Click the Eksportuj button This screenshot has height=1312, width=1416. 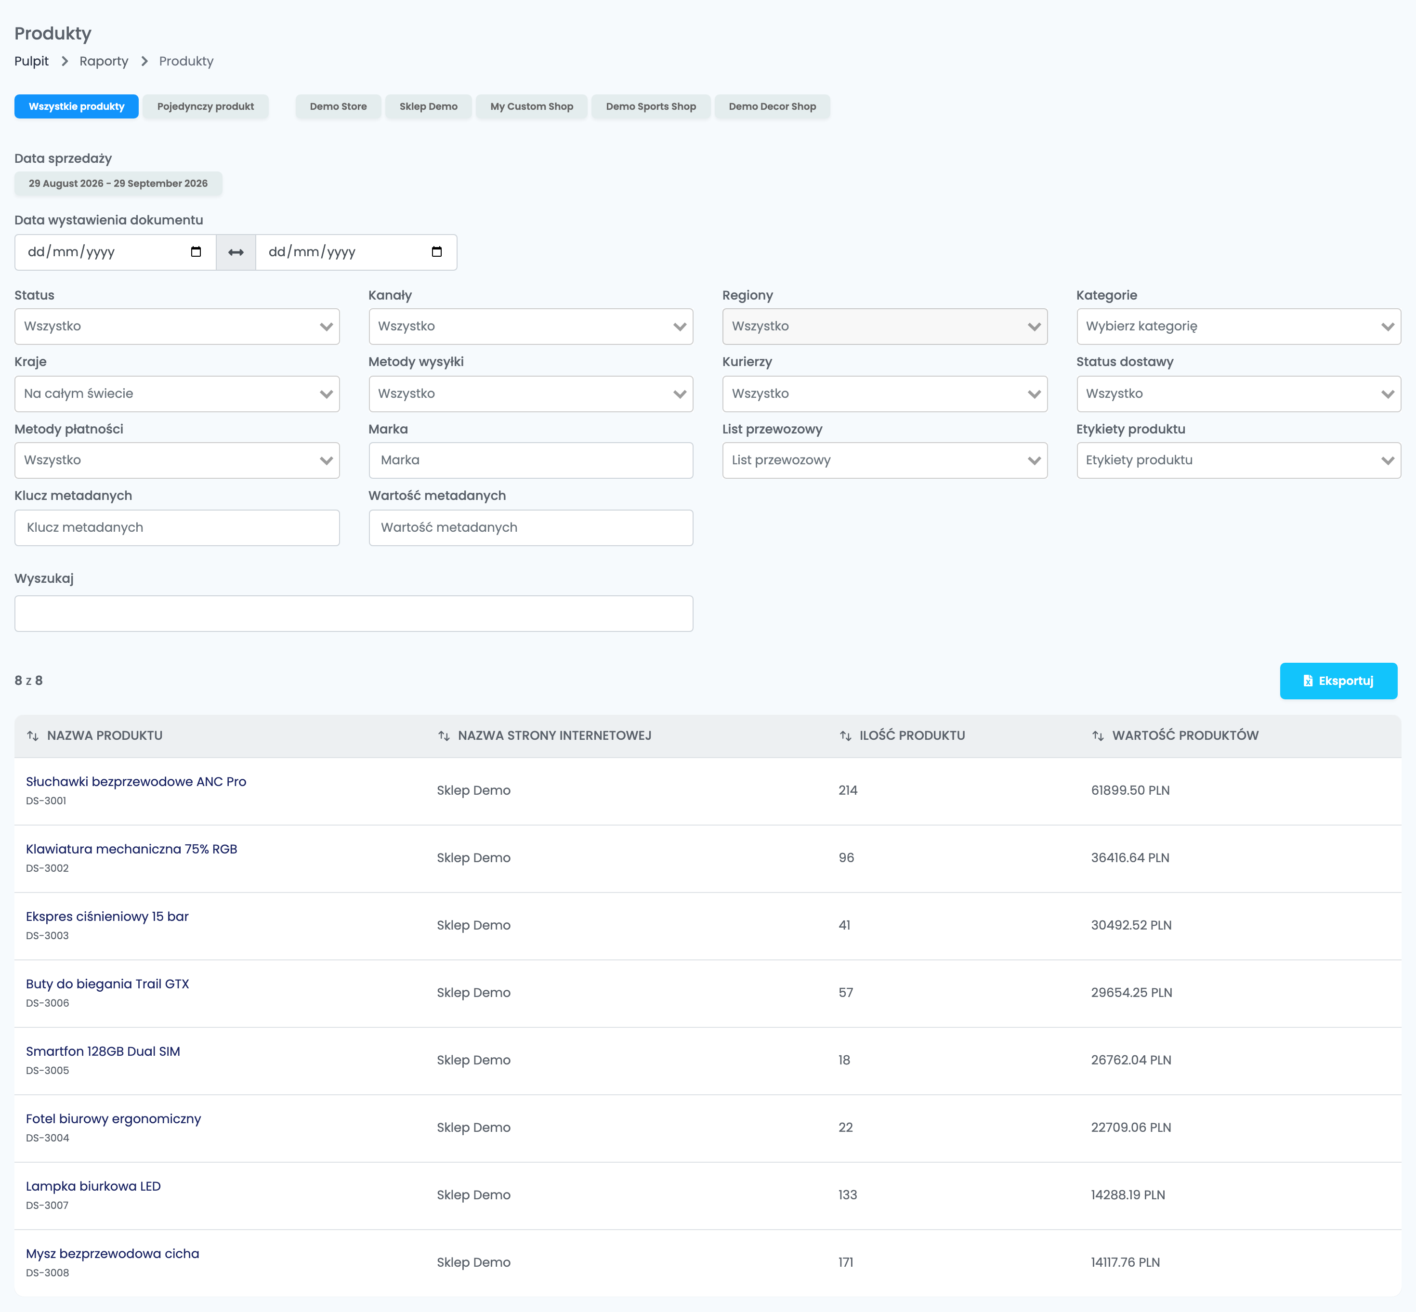click(x=1338, y=681)
